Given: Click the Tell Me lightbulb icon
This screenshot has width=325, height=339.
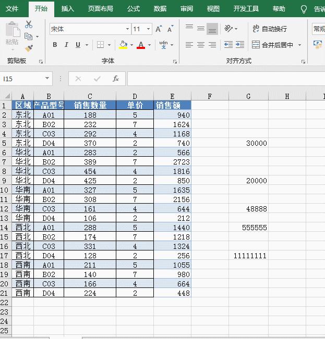Looking at the screenshot, I should [x=304, y=9].
